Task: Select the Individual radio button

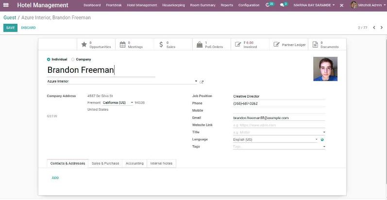Action: [x=49, y=59]
